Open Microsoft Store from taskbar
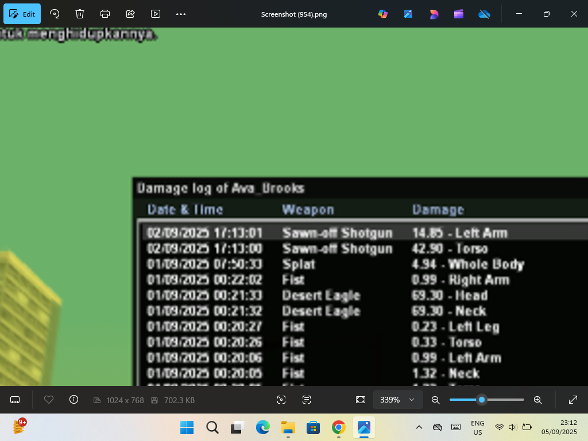 click(313, 427)
